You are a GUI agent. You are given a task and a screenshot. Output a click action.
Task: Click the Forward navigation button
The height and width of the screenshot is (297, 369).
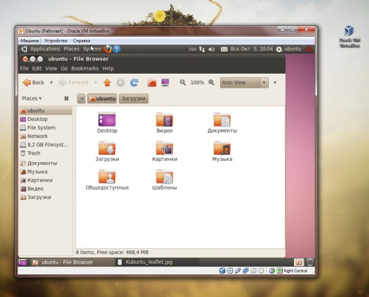(74, 82)
